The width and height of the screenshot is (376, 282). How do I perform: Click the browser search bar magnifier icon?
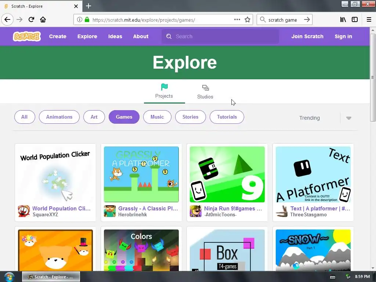coord(263,20)
